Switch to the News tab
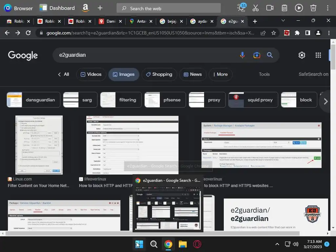 [x=193, y=74]
